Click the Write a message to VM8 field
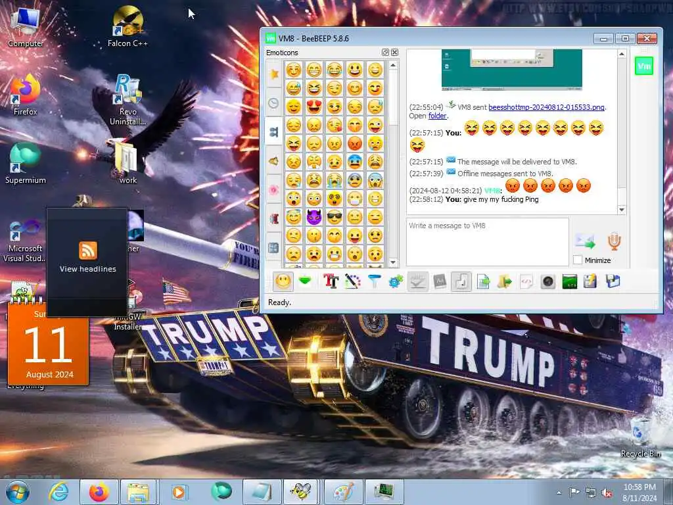 [x=488, y=242]
